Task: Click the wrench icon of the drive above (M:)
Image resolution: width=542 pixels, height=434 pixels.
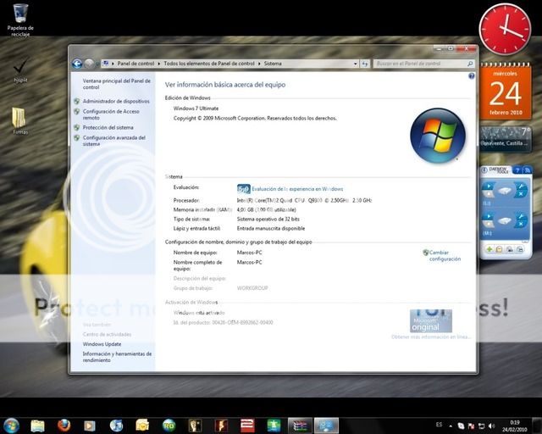Action: point(520,186)
